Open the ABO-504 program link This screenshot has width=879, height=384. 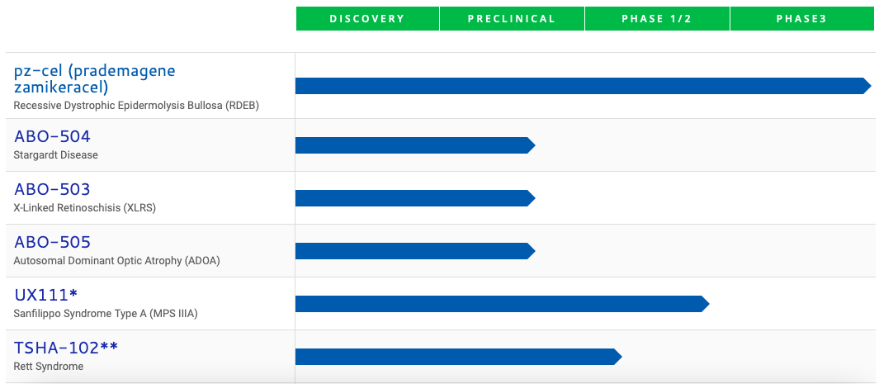click(52, 136)
